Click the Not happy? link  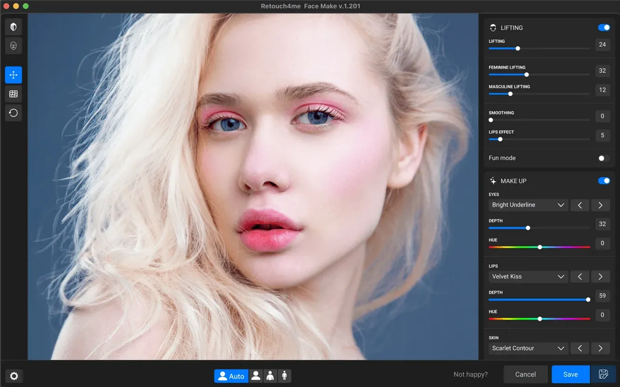point(470,374)
